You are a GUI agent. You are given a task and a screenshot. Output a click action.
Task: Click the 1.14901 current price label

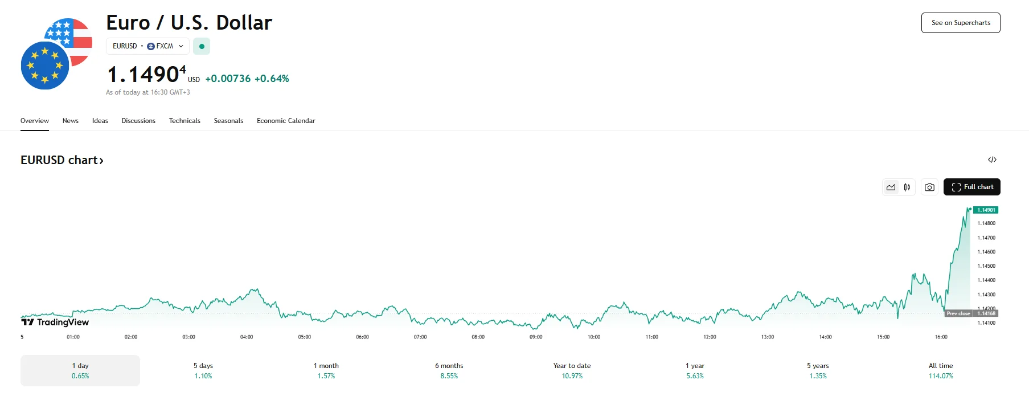click(x=986, y=210)
